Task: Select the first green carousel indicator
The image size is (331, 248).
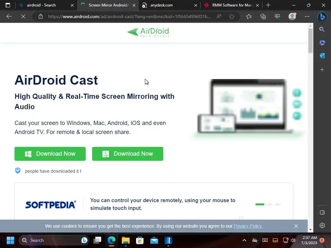Action: click(260, 204)
